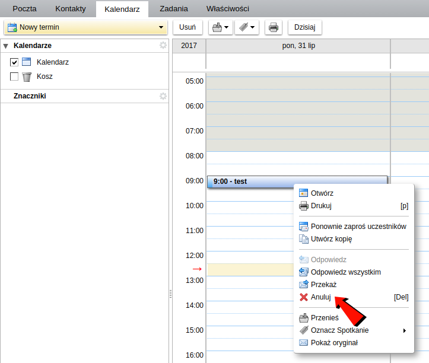Click the Kosz trash bin icon

tap(27, 77)
